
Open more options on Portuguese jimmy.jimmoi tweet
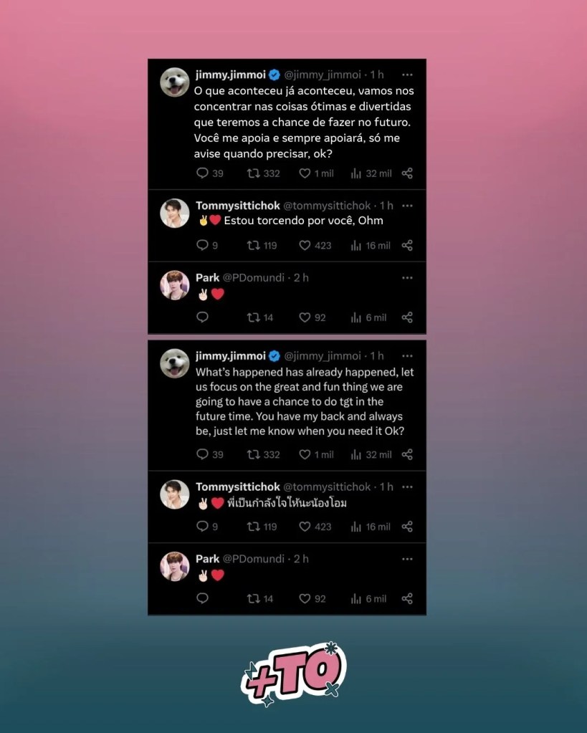pyautogui.click(x=407, y=75)
